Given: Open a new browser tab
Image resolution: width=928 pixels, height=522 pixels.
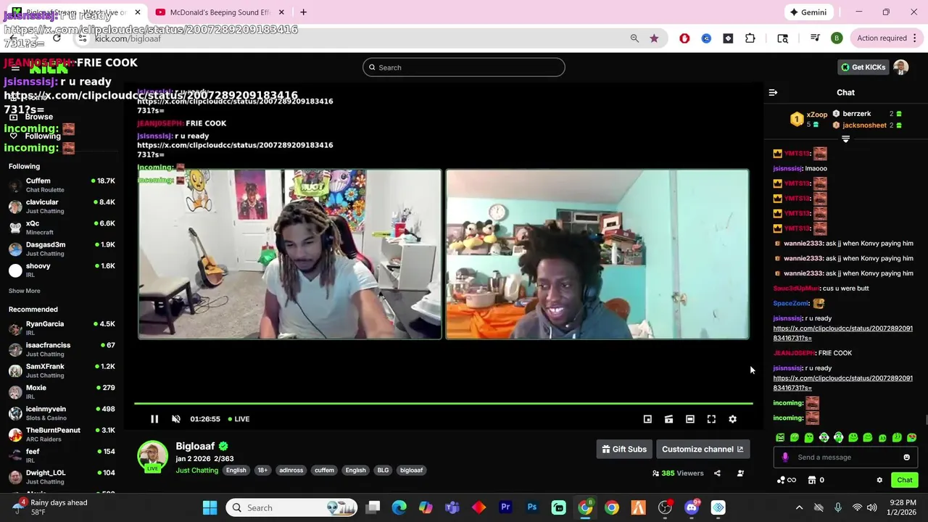Looking at the screenshot, I should (303, 12).
